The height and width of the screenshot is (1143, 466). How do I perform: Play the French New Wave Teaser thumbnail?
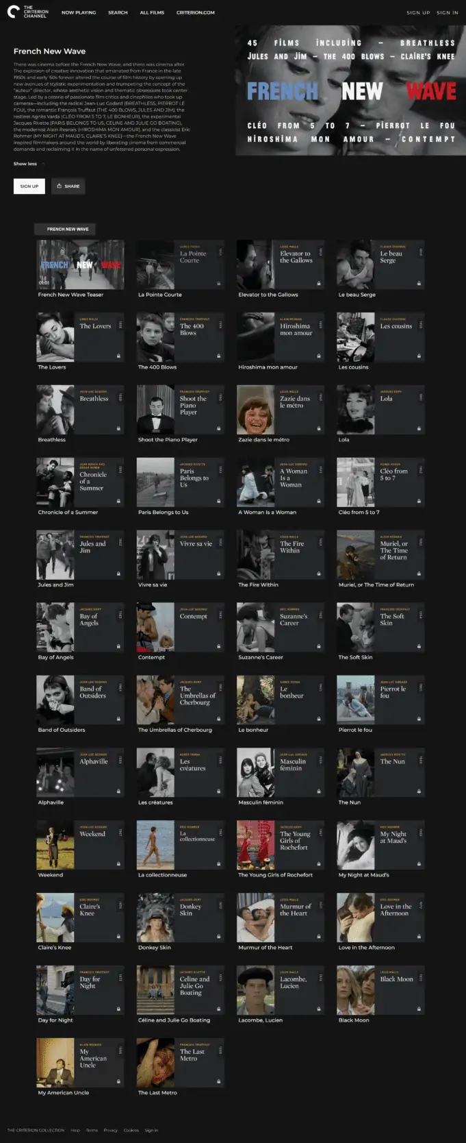[80, 264]
